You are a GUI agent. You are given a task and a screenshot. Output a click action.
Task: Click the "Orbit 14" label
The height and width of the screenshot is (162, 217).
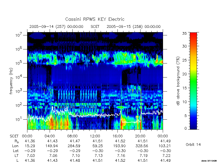[x=193, y=144]
